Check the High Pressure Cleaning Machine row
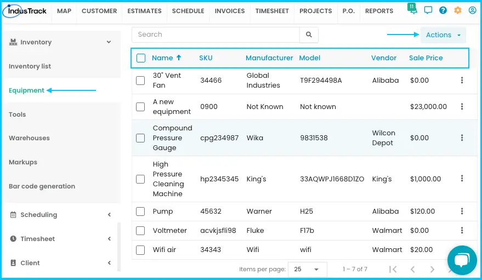This screenshot has width=482, height=280. pyautogui.click(x=140, y=179)
